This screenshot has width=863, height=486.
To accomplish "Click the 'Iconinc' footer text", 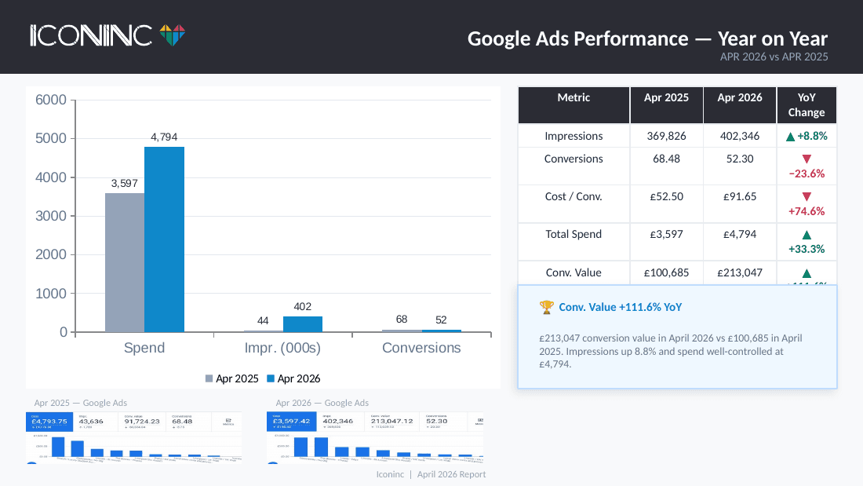I will pyautogui.click(x=390, y=474).
